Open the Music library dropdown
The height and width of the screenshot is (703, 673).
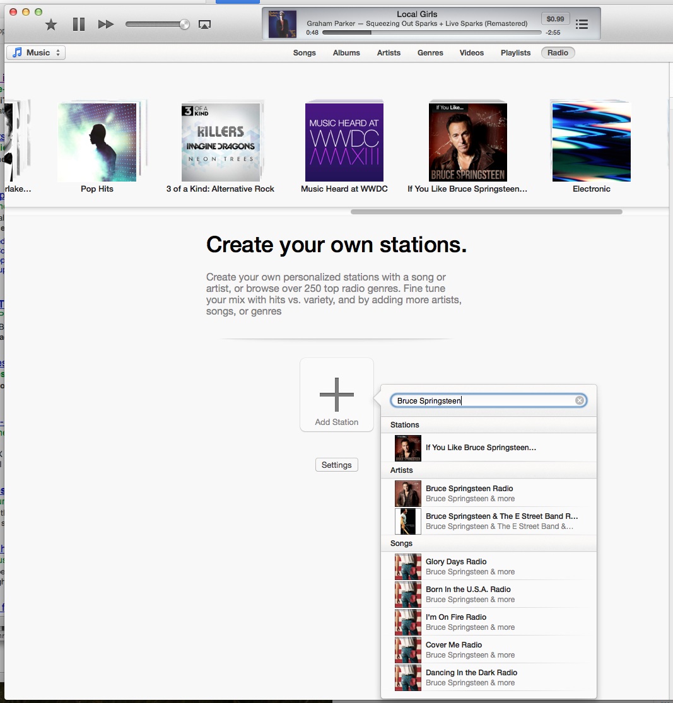(x=36, y=53)
